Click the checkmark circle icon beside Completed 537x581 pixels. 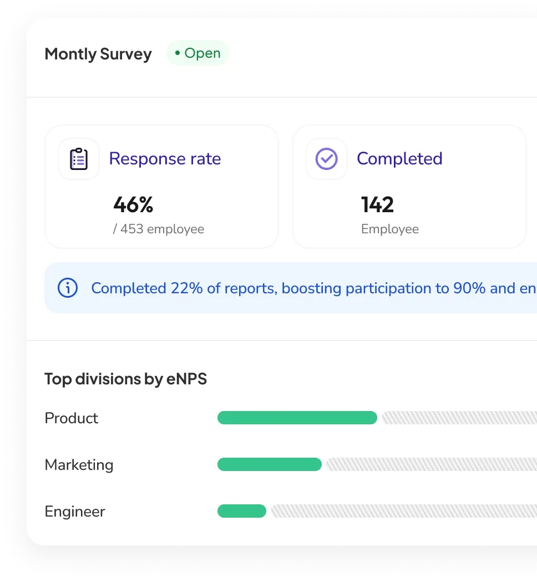326,159
